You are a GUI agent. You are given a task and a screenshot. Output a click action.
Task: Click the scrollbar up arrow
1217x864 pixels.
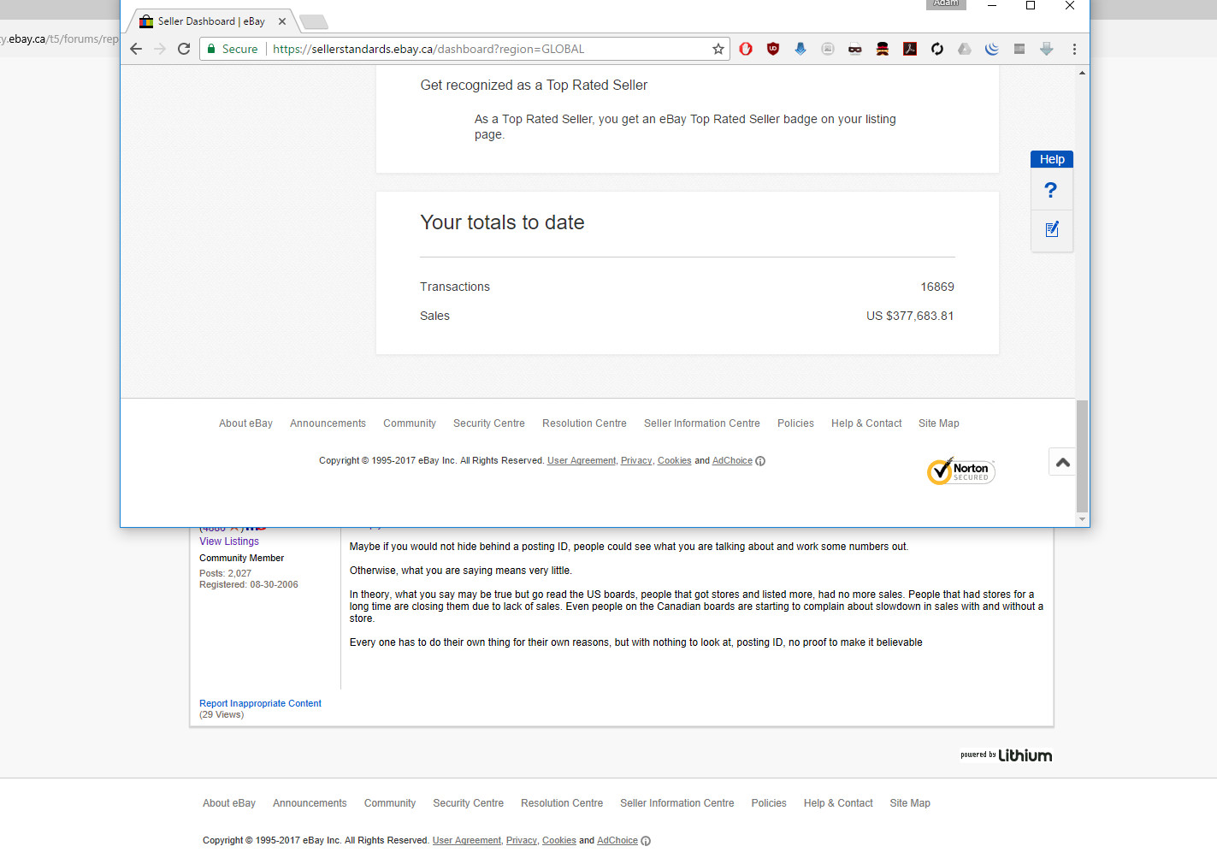[1082, 73]
